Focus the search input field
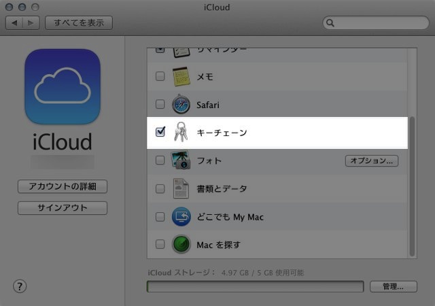Image resolution: width=435 pixels, height=306 pixels. 376,22
